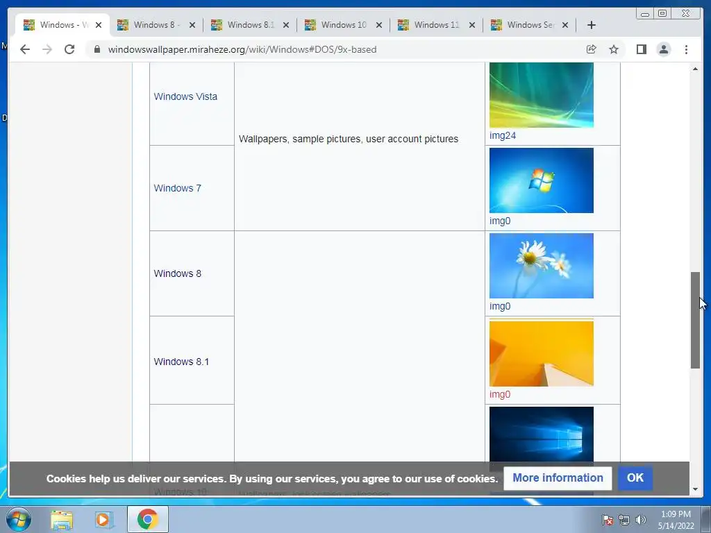Click img0 caption under Windows 7 wallpaper
The width and height of the screenshot is (711, 533).
pyautogui.click(x=500, y=221)
